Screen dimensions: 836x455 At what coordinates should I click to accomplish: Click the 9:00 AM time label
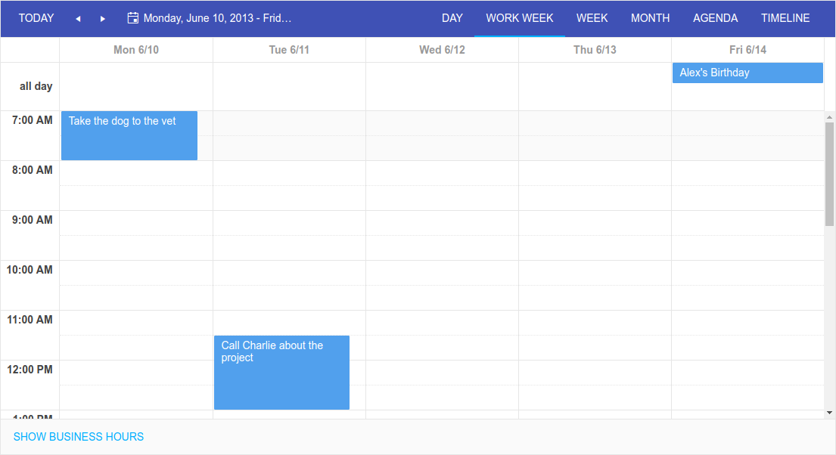pyautogui.click(x=32, y=220)
